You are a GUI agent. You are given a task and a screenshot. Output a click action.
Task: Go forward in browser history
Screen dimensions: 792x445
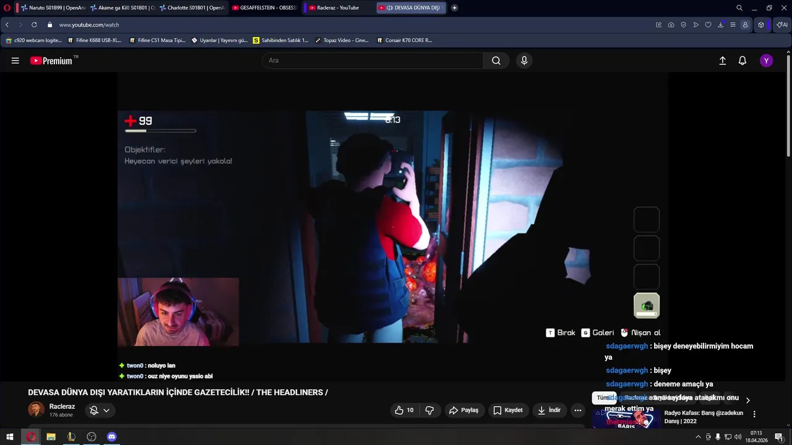click(20, 25)
